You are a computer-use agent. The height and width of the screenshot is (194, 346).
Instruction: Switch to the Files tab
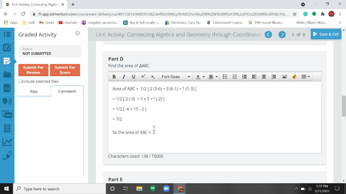[x=34, y=91]
